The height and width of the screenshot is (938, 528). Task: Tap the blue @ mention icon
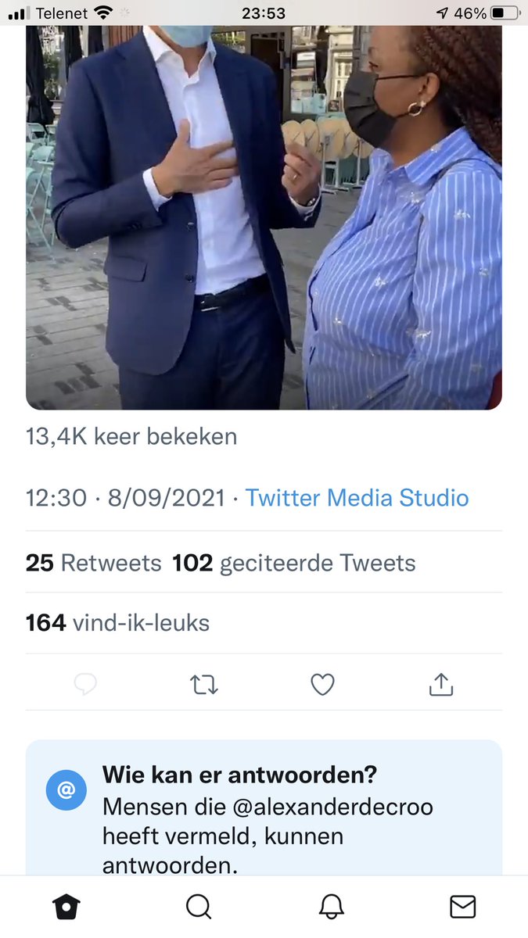[x=66, y=790]
